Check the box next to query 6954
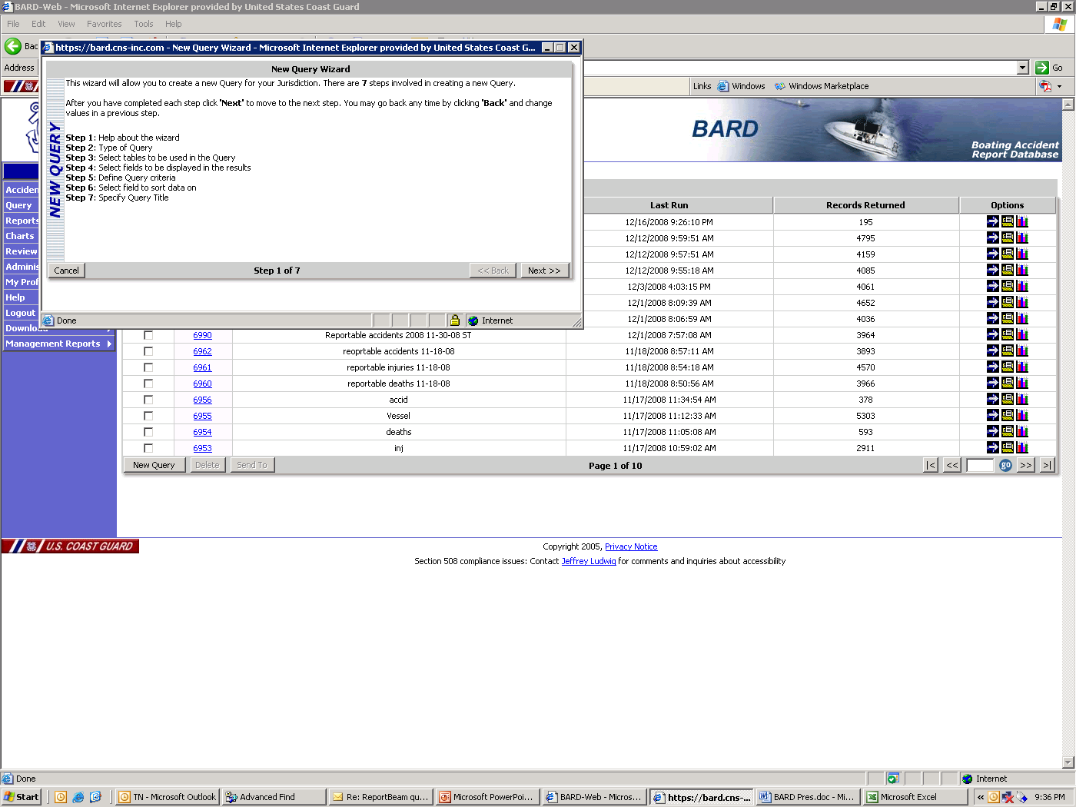Viewport: 1076px width, 807px height. click(x=148, y=432)
